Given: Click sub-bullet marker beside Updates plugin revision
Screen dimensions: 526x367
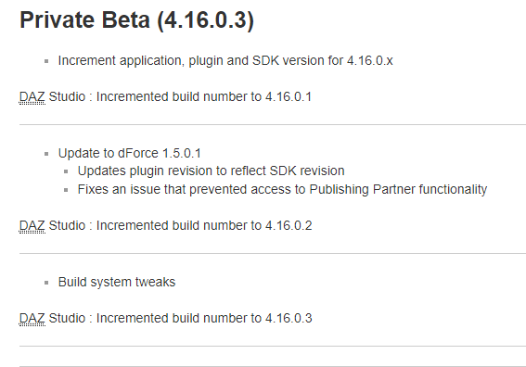Looking at the screenshot, I should point(66,171).
